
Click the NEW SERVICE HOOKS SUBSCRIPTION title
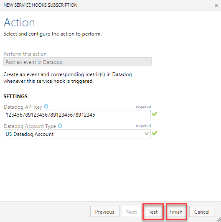click(x=41, y=5)
